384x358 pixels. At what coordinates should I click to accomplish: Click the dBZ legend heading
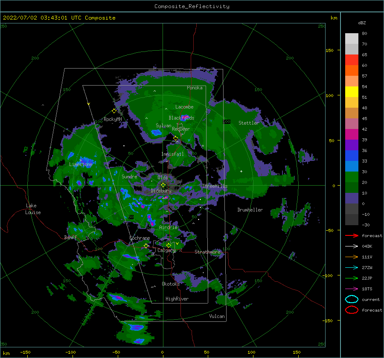[362, 23]
